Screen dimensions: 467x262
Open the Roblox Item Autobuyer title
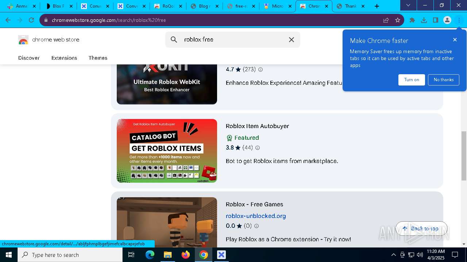tap(257, 126)
